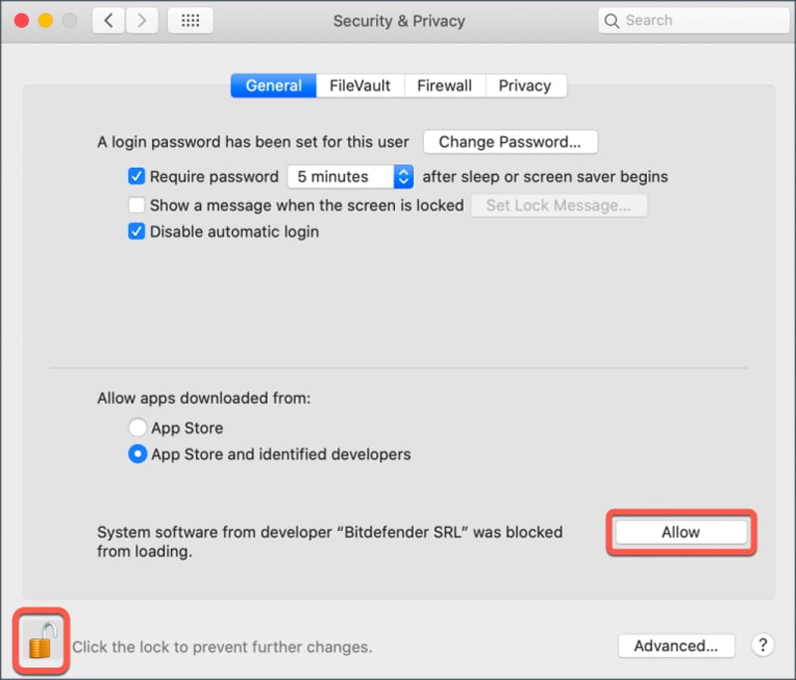
Task: Select App Store and identified developers
Action: click(x=137, y=454)
